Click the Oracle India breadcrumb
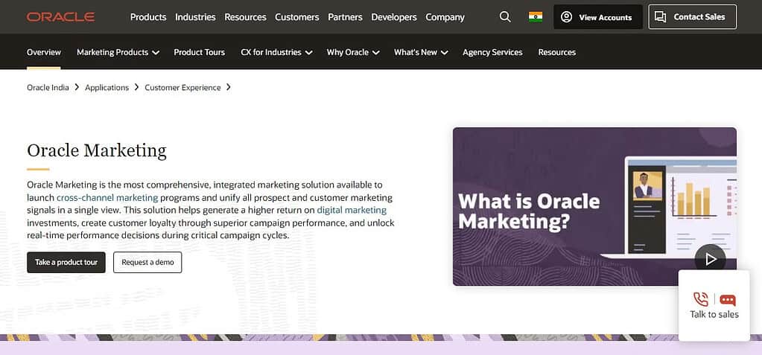Screen dimensions: 762x355 pos(48,87)
